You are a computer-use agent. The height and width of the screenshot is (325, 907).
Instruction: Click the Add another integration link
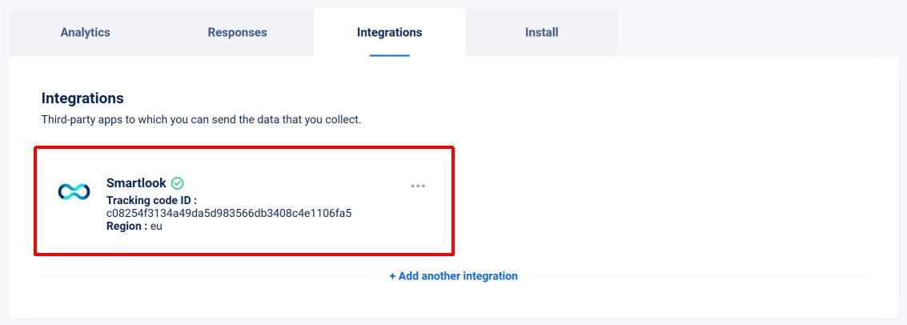[453, 276]
